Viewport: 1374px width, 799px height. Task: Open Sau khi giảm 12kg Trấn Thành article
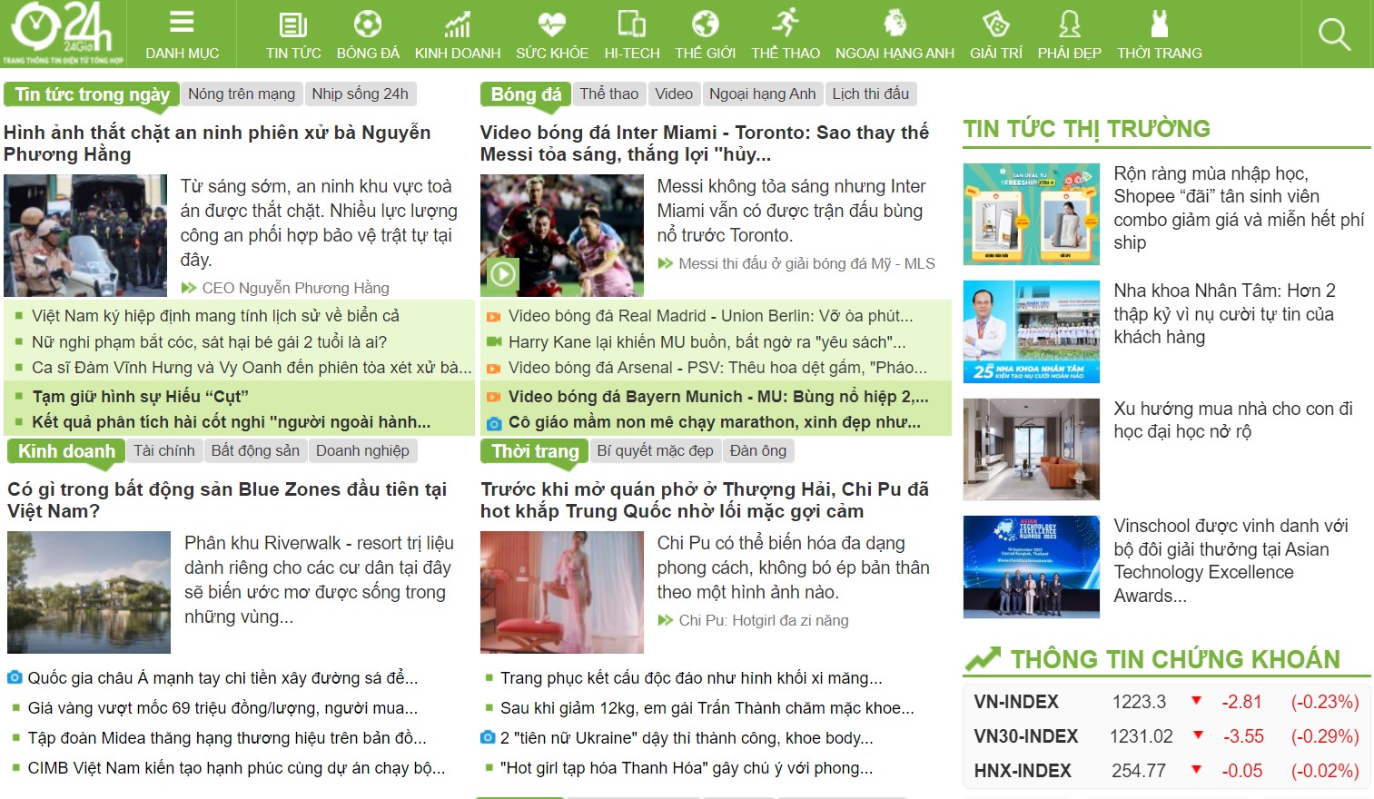707,708
